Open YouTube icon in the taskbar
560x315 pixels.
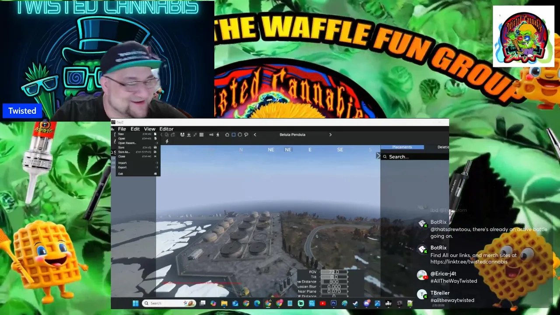tap(322, 303)
